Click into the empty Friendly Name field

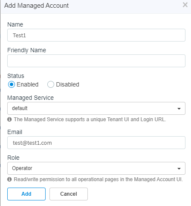(x=96, y=61)
